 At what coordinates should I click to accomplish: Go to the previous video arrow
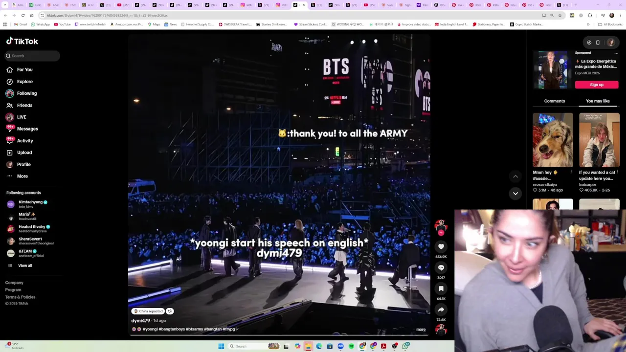(x=515, y=176)
